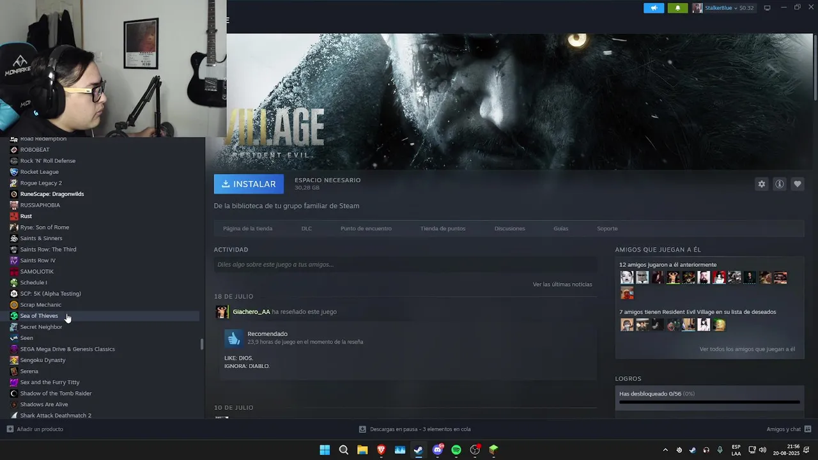818x460 pixels.
Task: Open Discord from the taskbar
Action: point(438,450)
